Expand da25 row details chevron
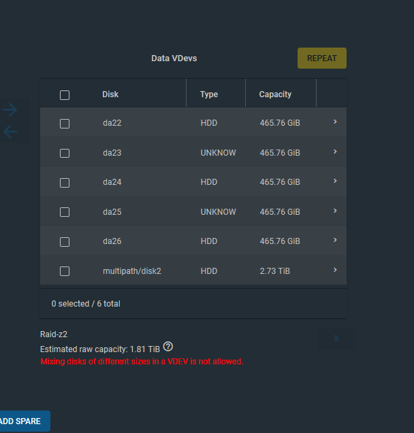The height and width of the screenshot is (433, 414). (335, 211)
